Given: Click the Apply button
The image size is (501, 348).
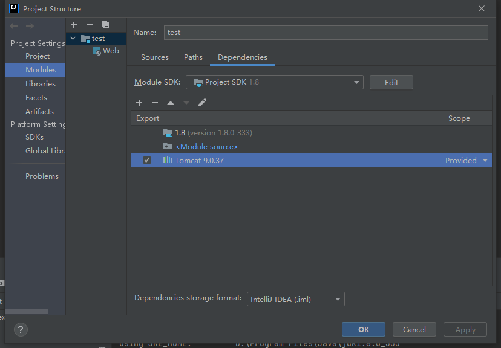Looking at the screenshot, I should 465,329.
